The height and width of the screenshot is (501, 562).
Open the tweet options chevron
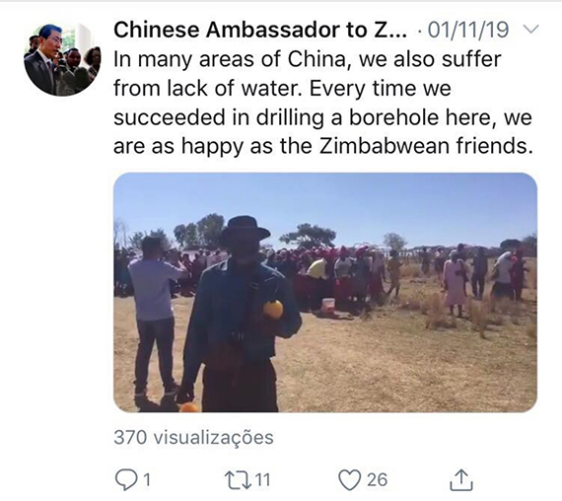click(531, 29)
